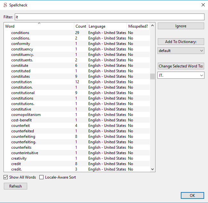This screenshot has width=208, height=203.
Task: Click the sort arrow above Word column
Action: coord(39,23)
